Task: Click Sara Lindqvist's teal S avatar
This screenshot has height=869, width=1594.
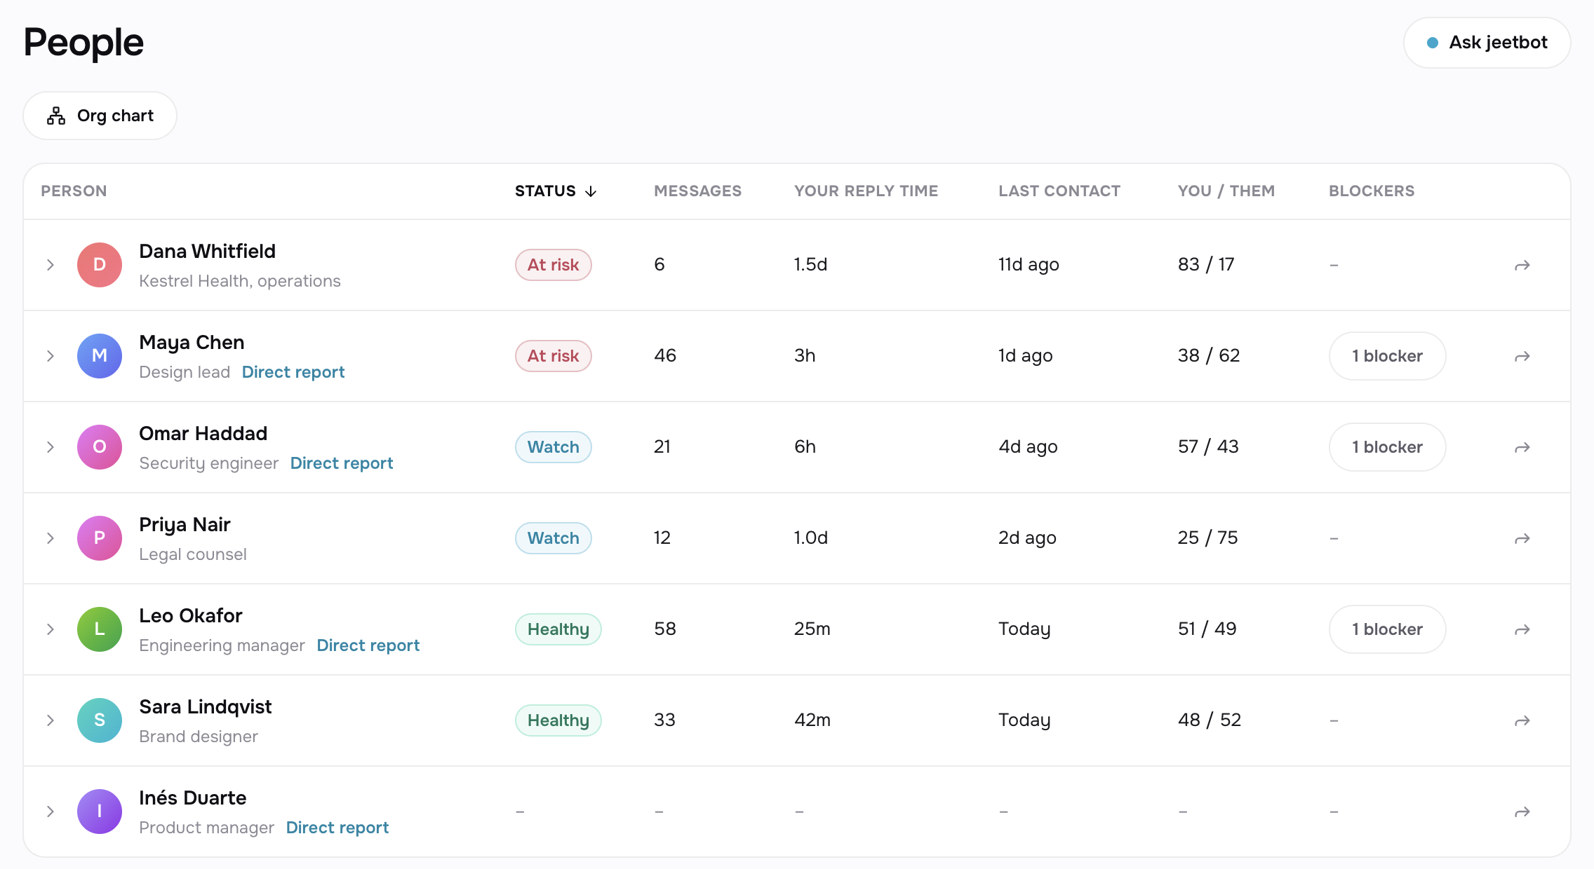Action: tap(100, 720)
